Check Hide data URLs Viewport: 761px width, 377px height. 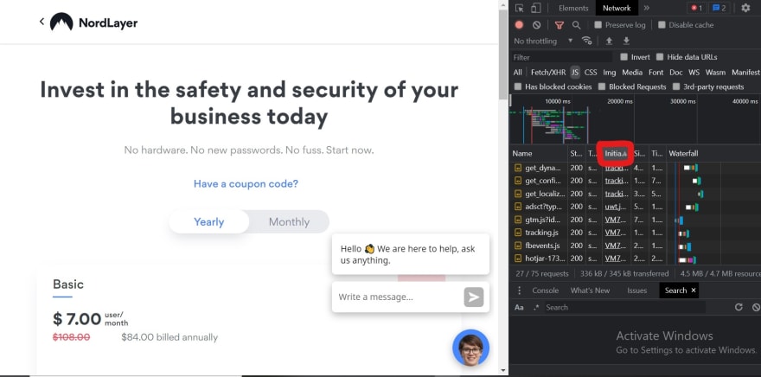click(660, 57)
